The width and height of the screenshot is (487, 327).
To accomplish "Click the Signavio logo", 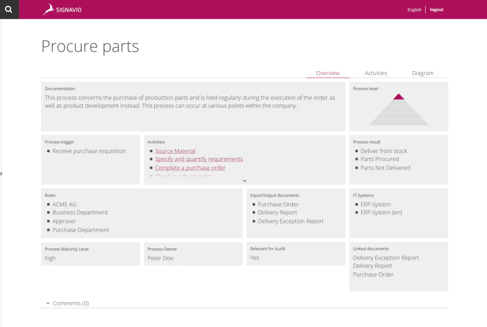I will coord(62,9).
